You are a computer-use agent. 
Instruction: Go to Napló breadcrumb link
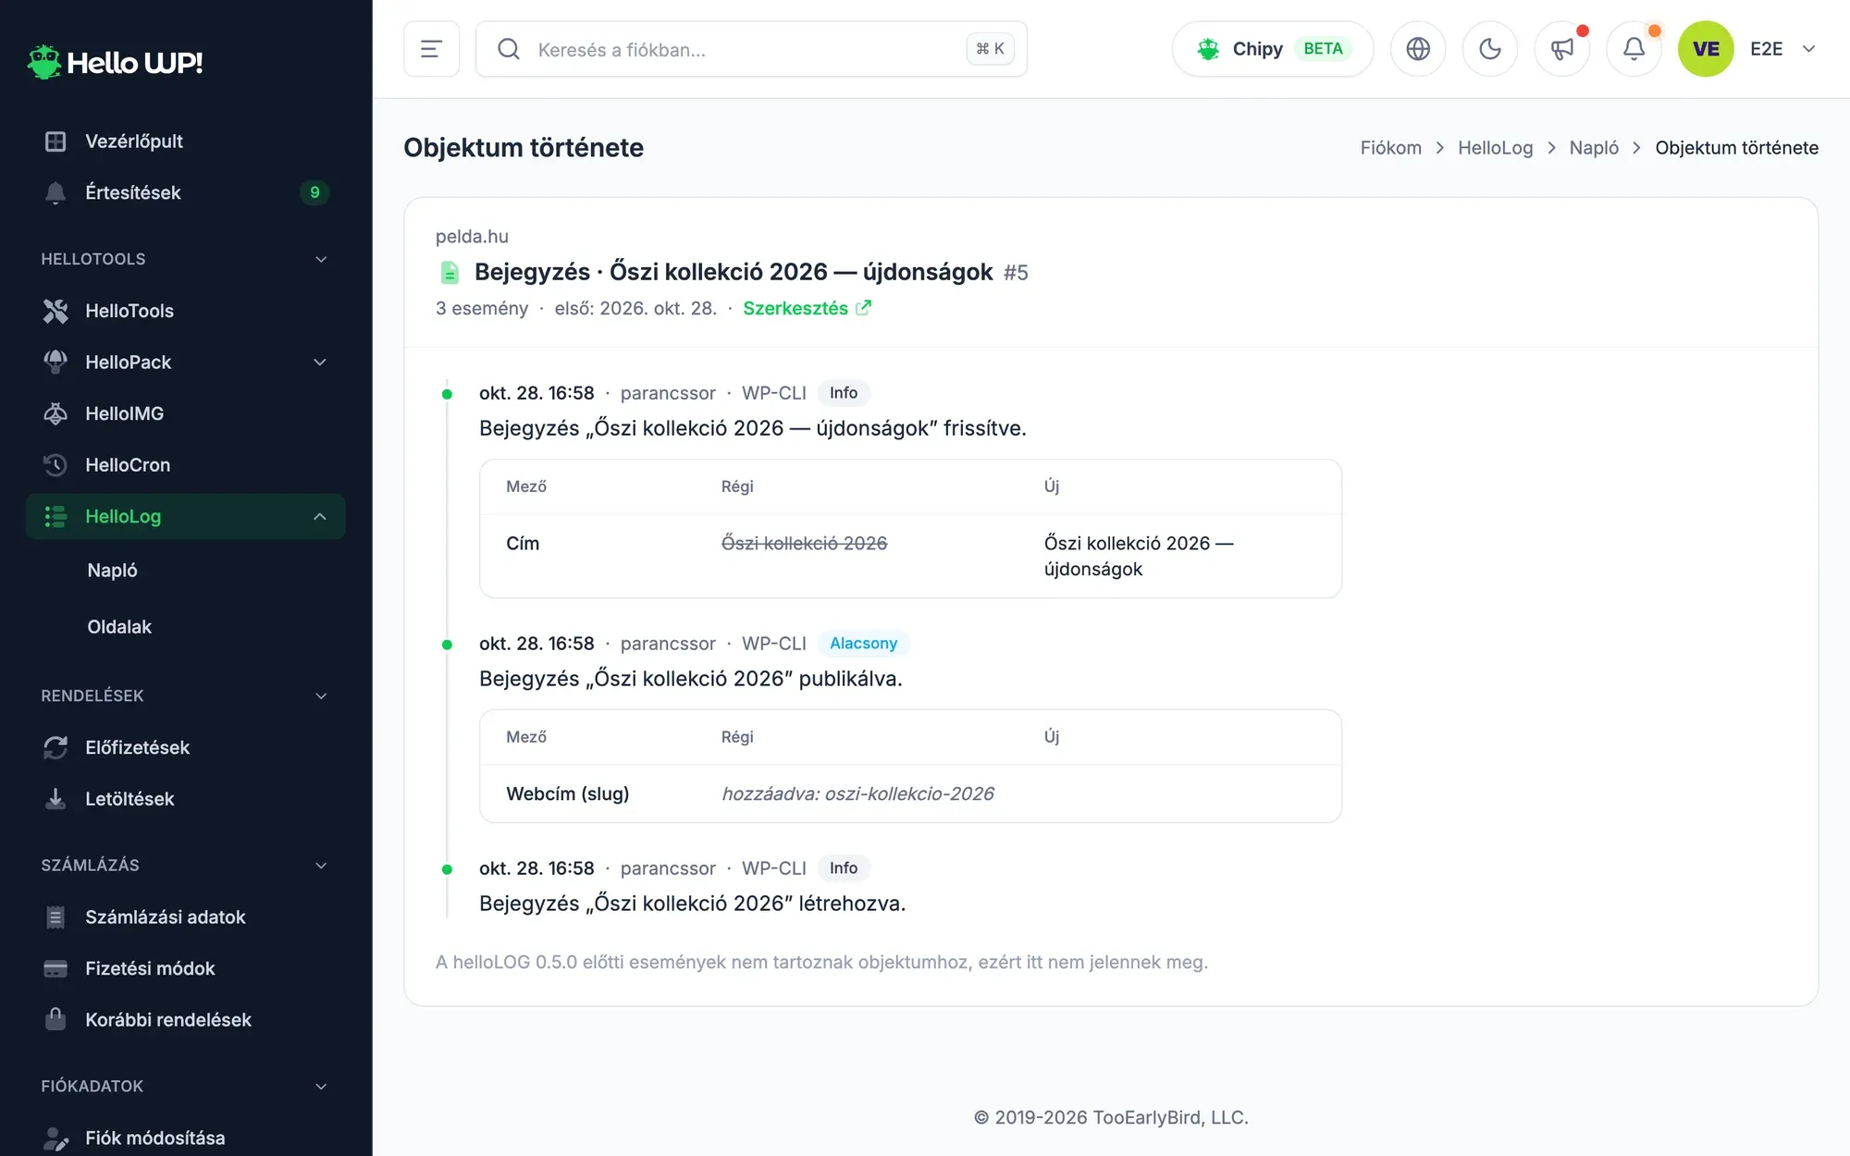pos(1594,148)
